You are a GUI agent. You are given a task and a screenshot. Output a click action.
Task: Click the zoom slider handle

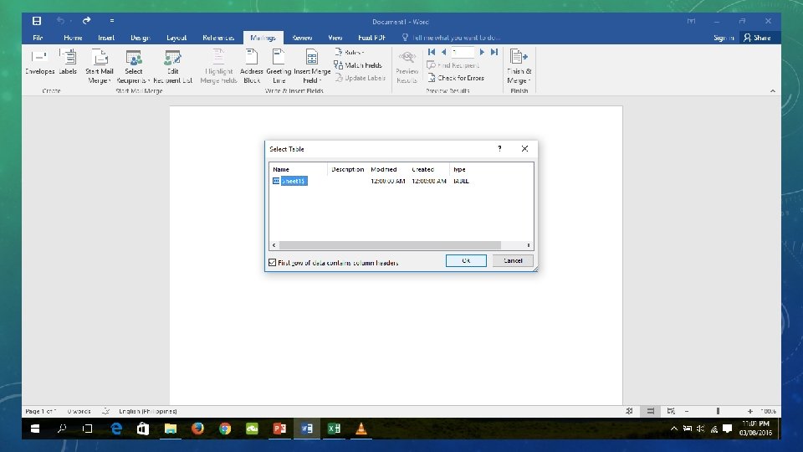coord(718,411)
